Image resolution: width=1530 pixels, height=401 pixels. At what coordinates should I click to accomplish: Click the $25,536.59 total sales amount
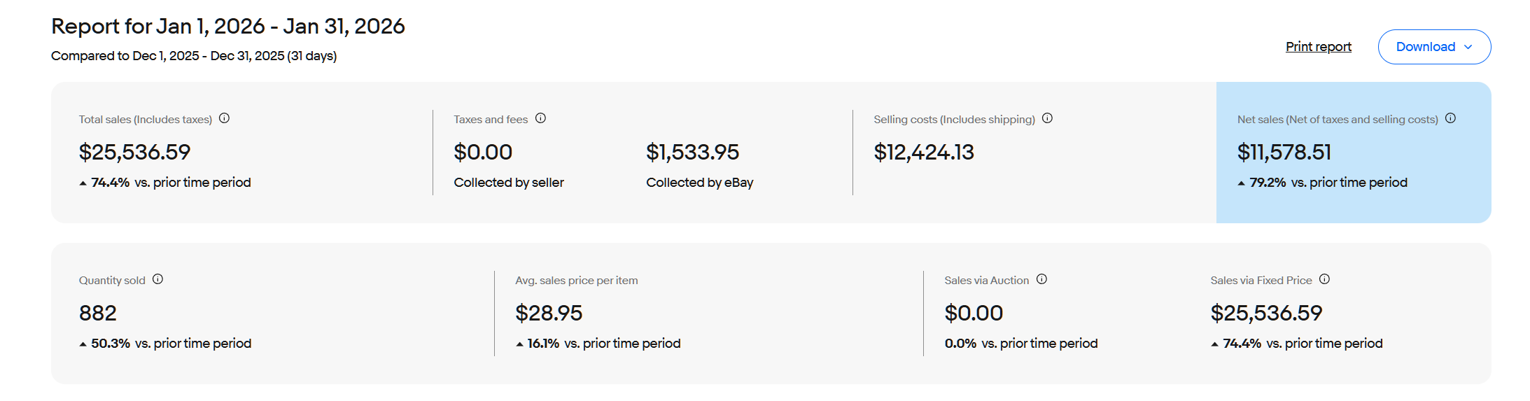pyautogui.click(x=134, y=152)
